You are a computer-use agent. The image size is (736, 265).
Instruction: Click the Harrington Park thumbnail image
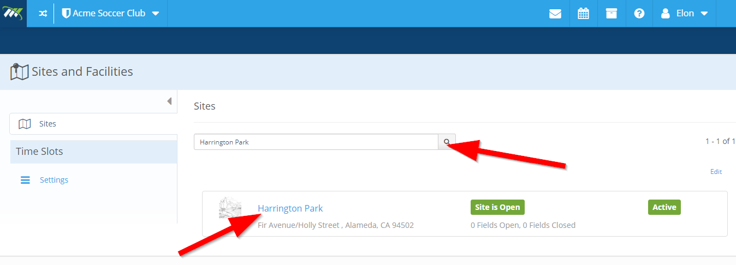point(230,208)
